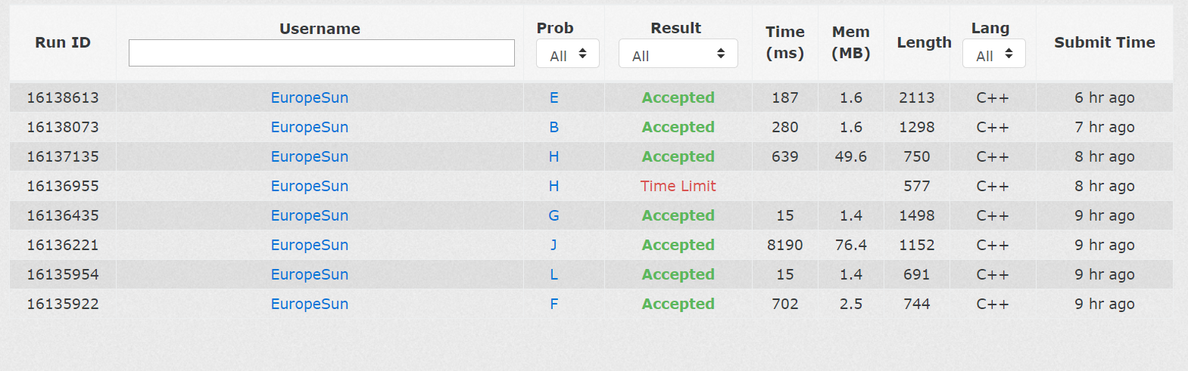This screenshot has width=1188, height=371.
Task: Open problem J link
Action: click(554, 245)
